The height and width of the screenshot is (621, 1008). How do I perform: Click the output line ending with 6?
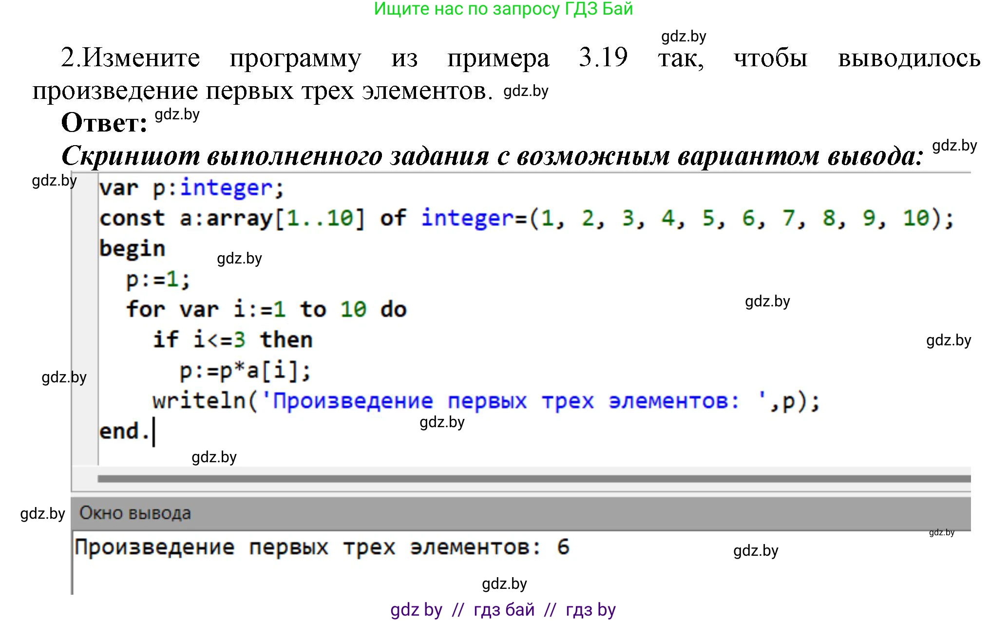click(x=322, y=547)
